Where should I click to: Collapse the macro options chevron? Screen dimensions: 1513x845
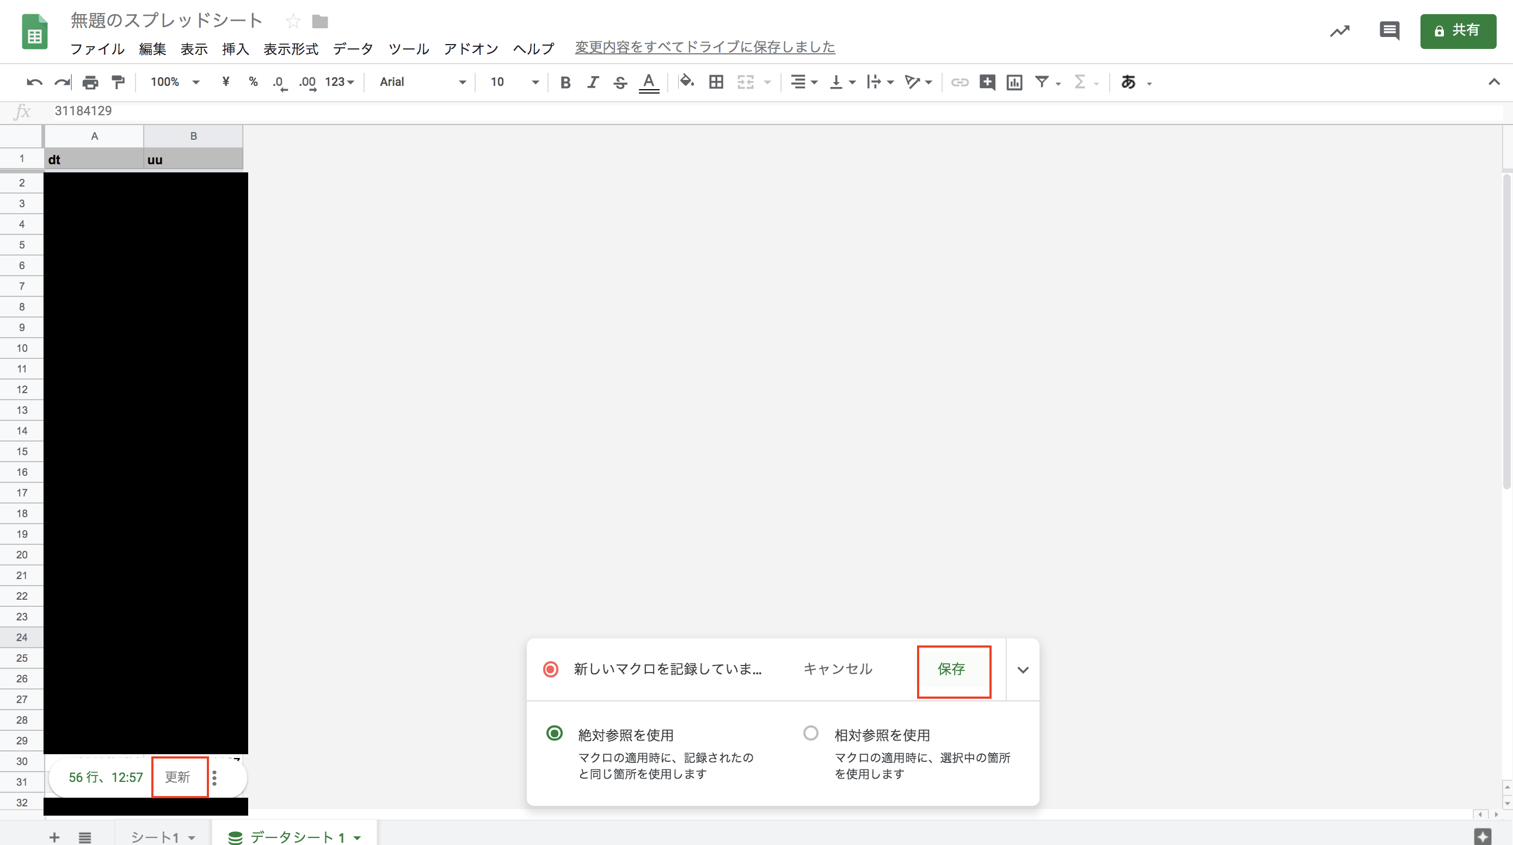[x=1023, y=669]
